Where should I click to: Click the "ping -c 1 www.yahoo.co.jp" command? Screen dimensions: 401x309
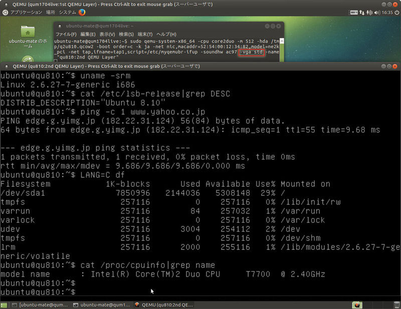coord(143,112)
